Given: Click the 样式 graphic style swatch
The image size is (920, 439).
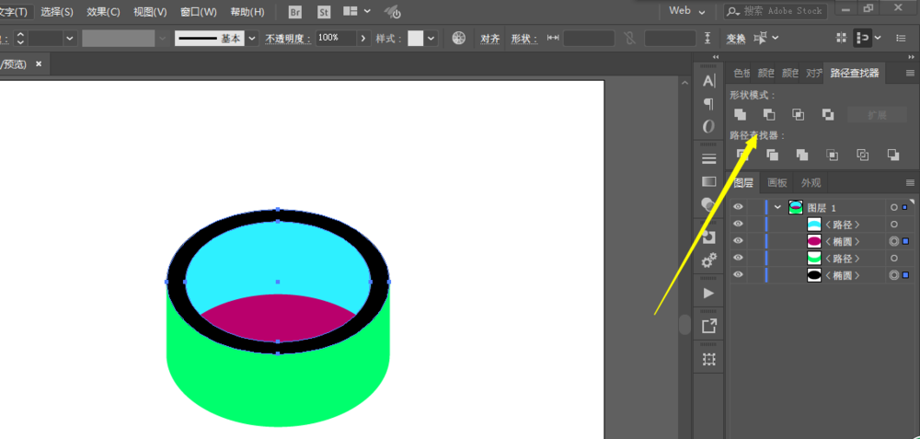Looking at the screenshot, I should 416,39.
